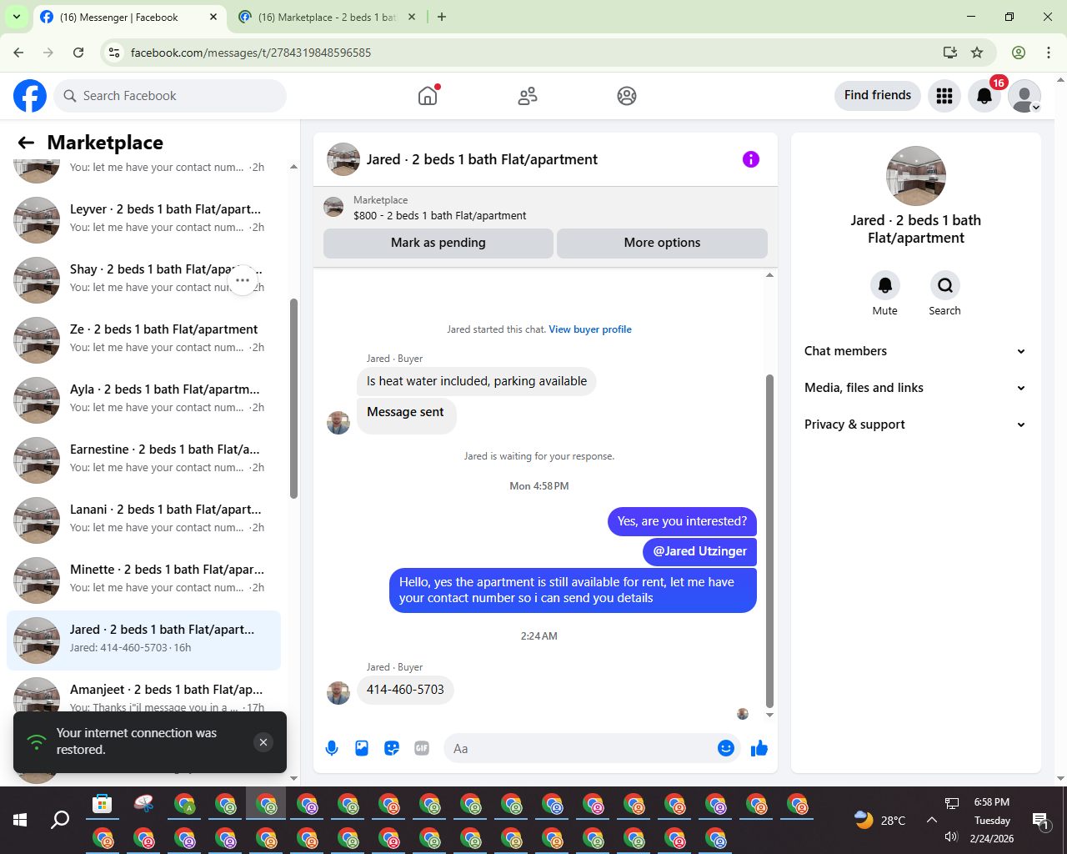This screenshot has height=854, width=1067.
Task: Reload the page with the browser refresh icon
Action: pyautogui.click(x=78, y=53)
